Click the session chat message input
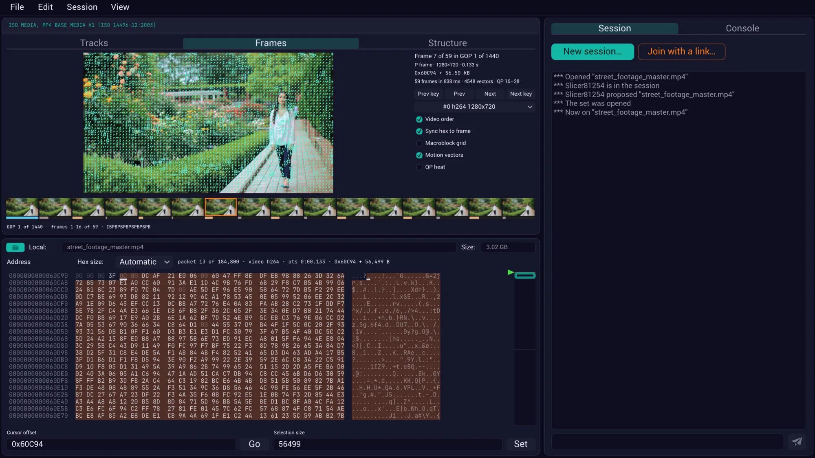Viewport: 815px width, 458px height. point(667,442)
